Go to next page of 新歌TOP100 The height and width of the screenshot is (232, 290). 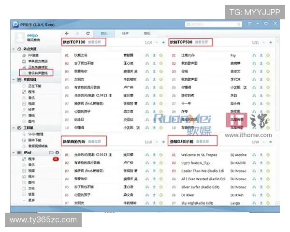click(163, 43)
